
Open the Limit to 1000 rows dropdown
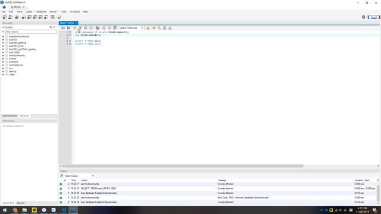131,28
